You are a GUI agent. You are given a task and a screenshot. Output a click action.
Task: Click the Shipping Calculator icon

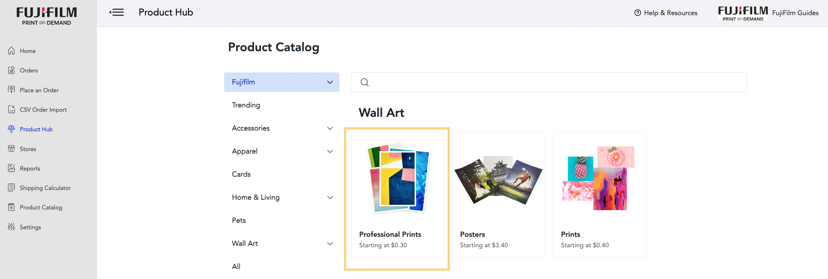point(12,187)
